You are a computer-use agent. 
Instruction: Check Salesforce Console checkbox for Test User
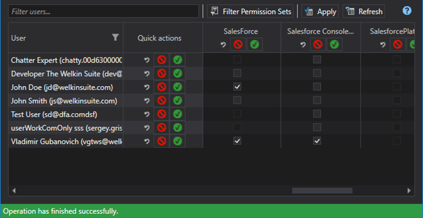coord(317,114)
